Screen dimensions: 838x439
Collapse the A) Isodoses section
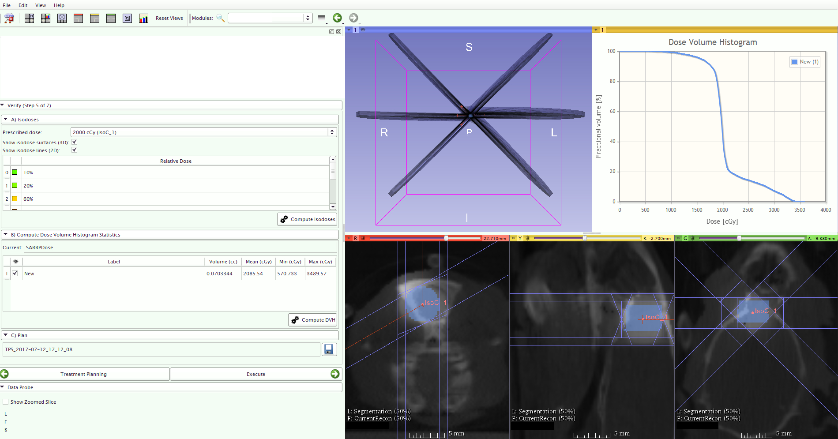coord(6,120)
